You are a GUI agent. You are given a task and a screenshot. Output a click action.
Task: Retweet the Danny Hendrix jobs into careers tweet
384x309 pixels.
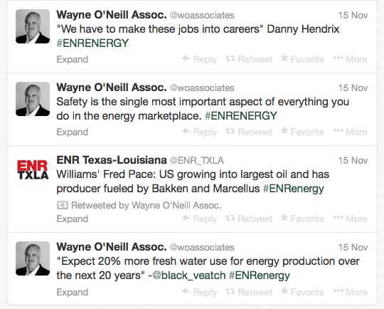249,59
